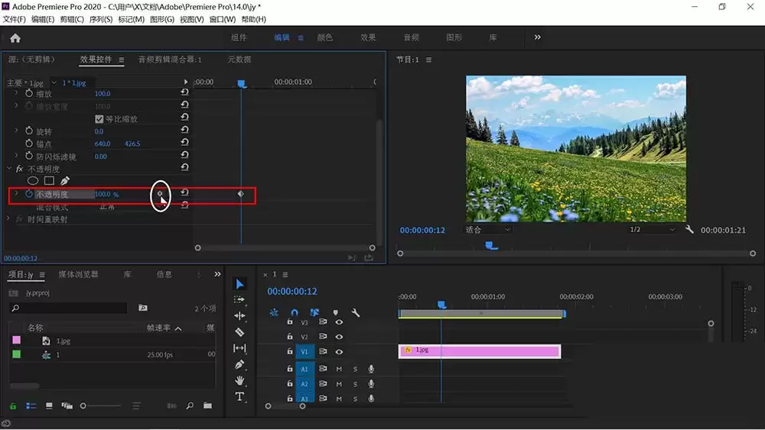Open the 序列(S) menu
Screen dimensions: 765x430
100,19
